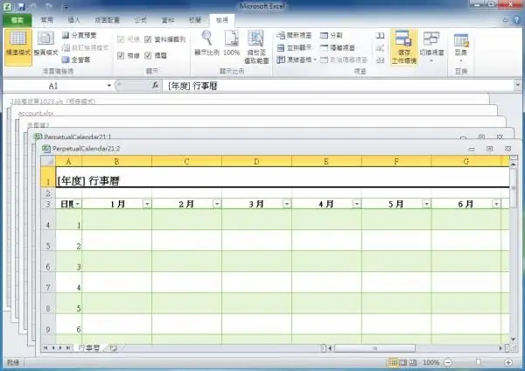This screenshot has width=525, height=371.
Task: Click the Synchronous Scrolling icon
Action: pyautogui.click(x=380, y=48)
